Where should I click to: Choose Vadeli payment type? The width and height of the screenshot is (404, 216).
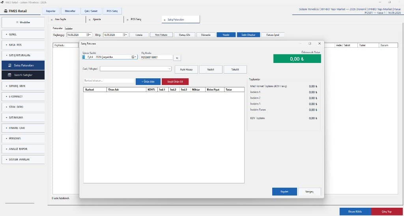pyautogui.click(x=211, y=69)
